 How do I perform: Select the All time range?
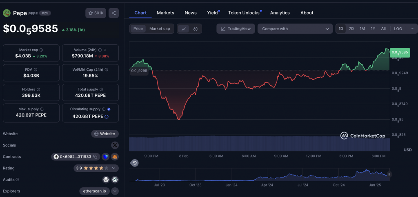click(x=383, y=29)
